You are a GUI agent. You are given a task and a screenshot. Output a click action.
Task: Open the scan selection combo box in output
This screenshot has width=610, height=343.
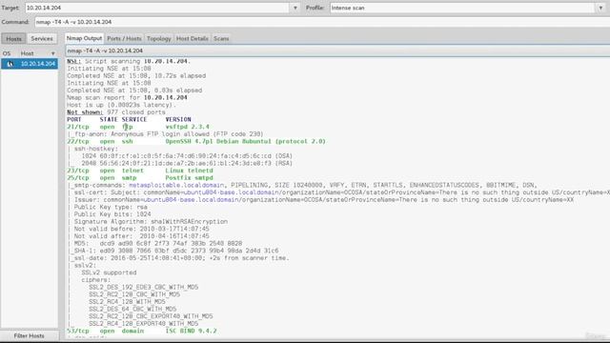coord(337,50)
